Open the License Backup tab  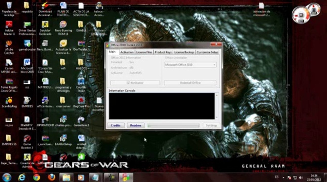pos(184,52)
